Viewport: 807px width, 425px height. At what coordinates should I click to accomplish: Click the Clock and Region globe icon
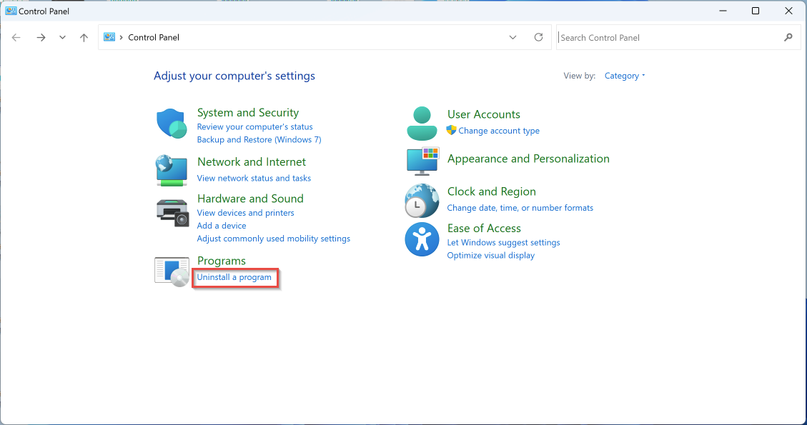422,200
